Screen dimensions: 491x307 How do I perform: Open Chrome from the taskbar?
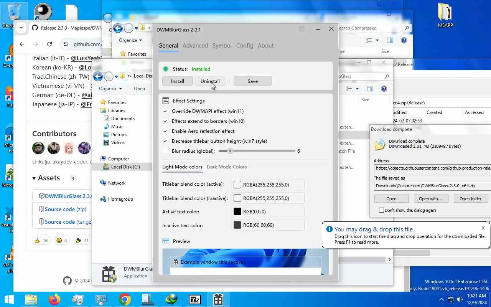pyautogui.click(x=125, y=299)
